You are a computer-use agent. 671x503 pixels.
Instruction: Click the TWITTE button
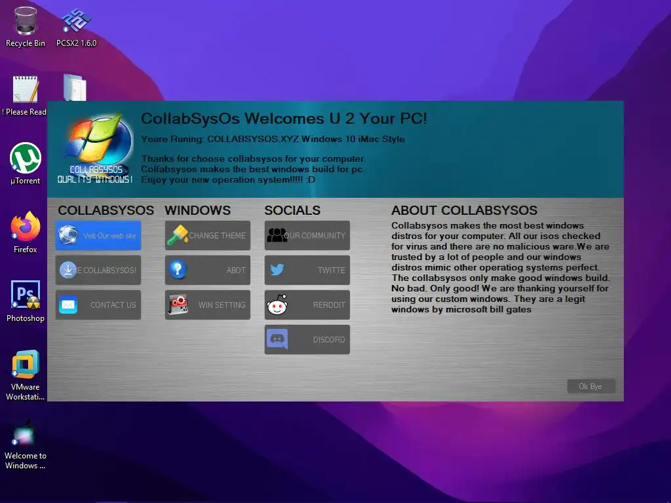[x=307, y=270]
